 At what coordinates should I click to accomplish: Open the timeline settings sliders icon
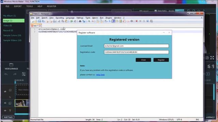pyautogui.click(x=24, y=74)
